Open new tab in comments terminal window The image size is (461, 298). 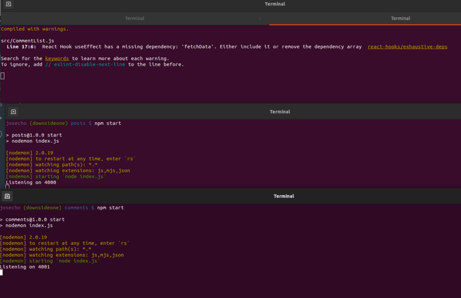[7, 196]
